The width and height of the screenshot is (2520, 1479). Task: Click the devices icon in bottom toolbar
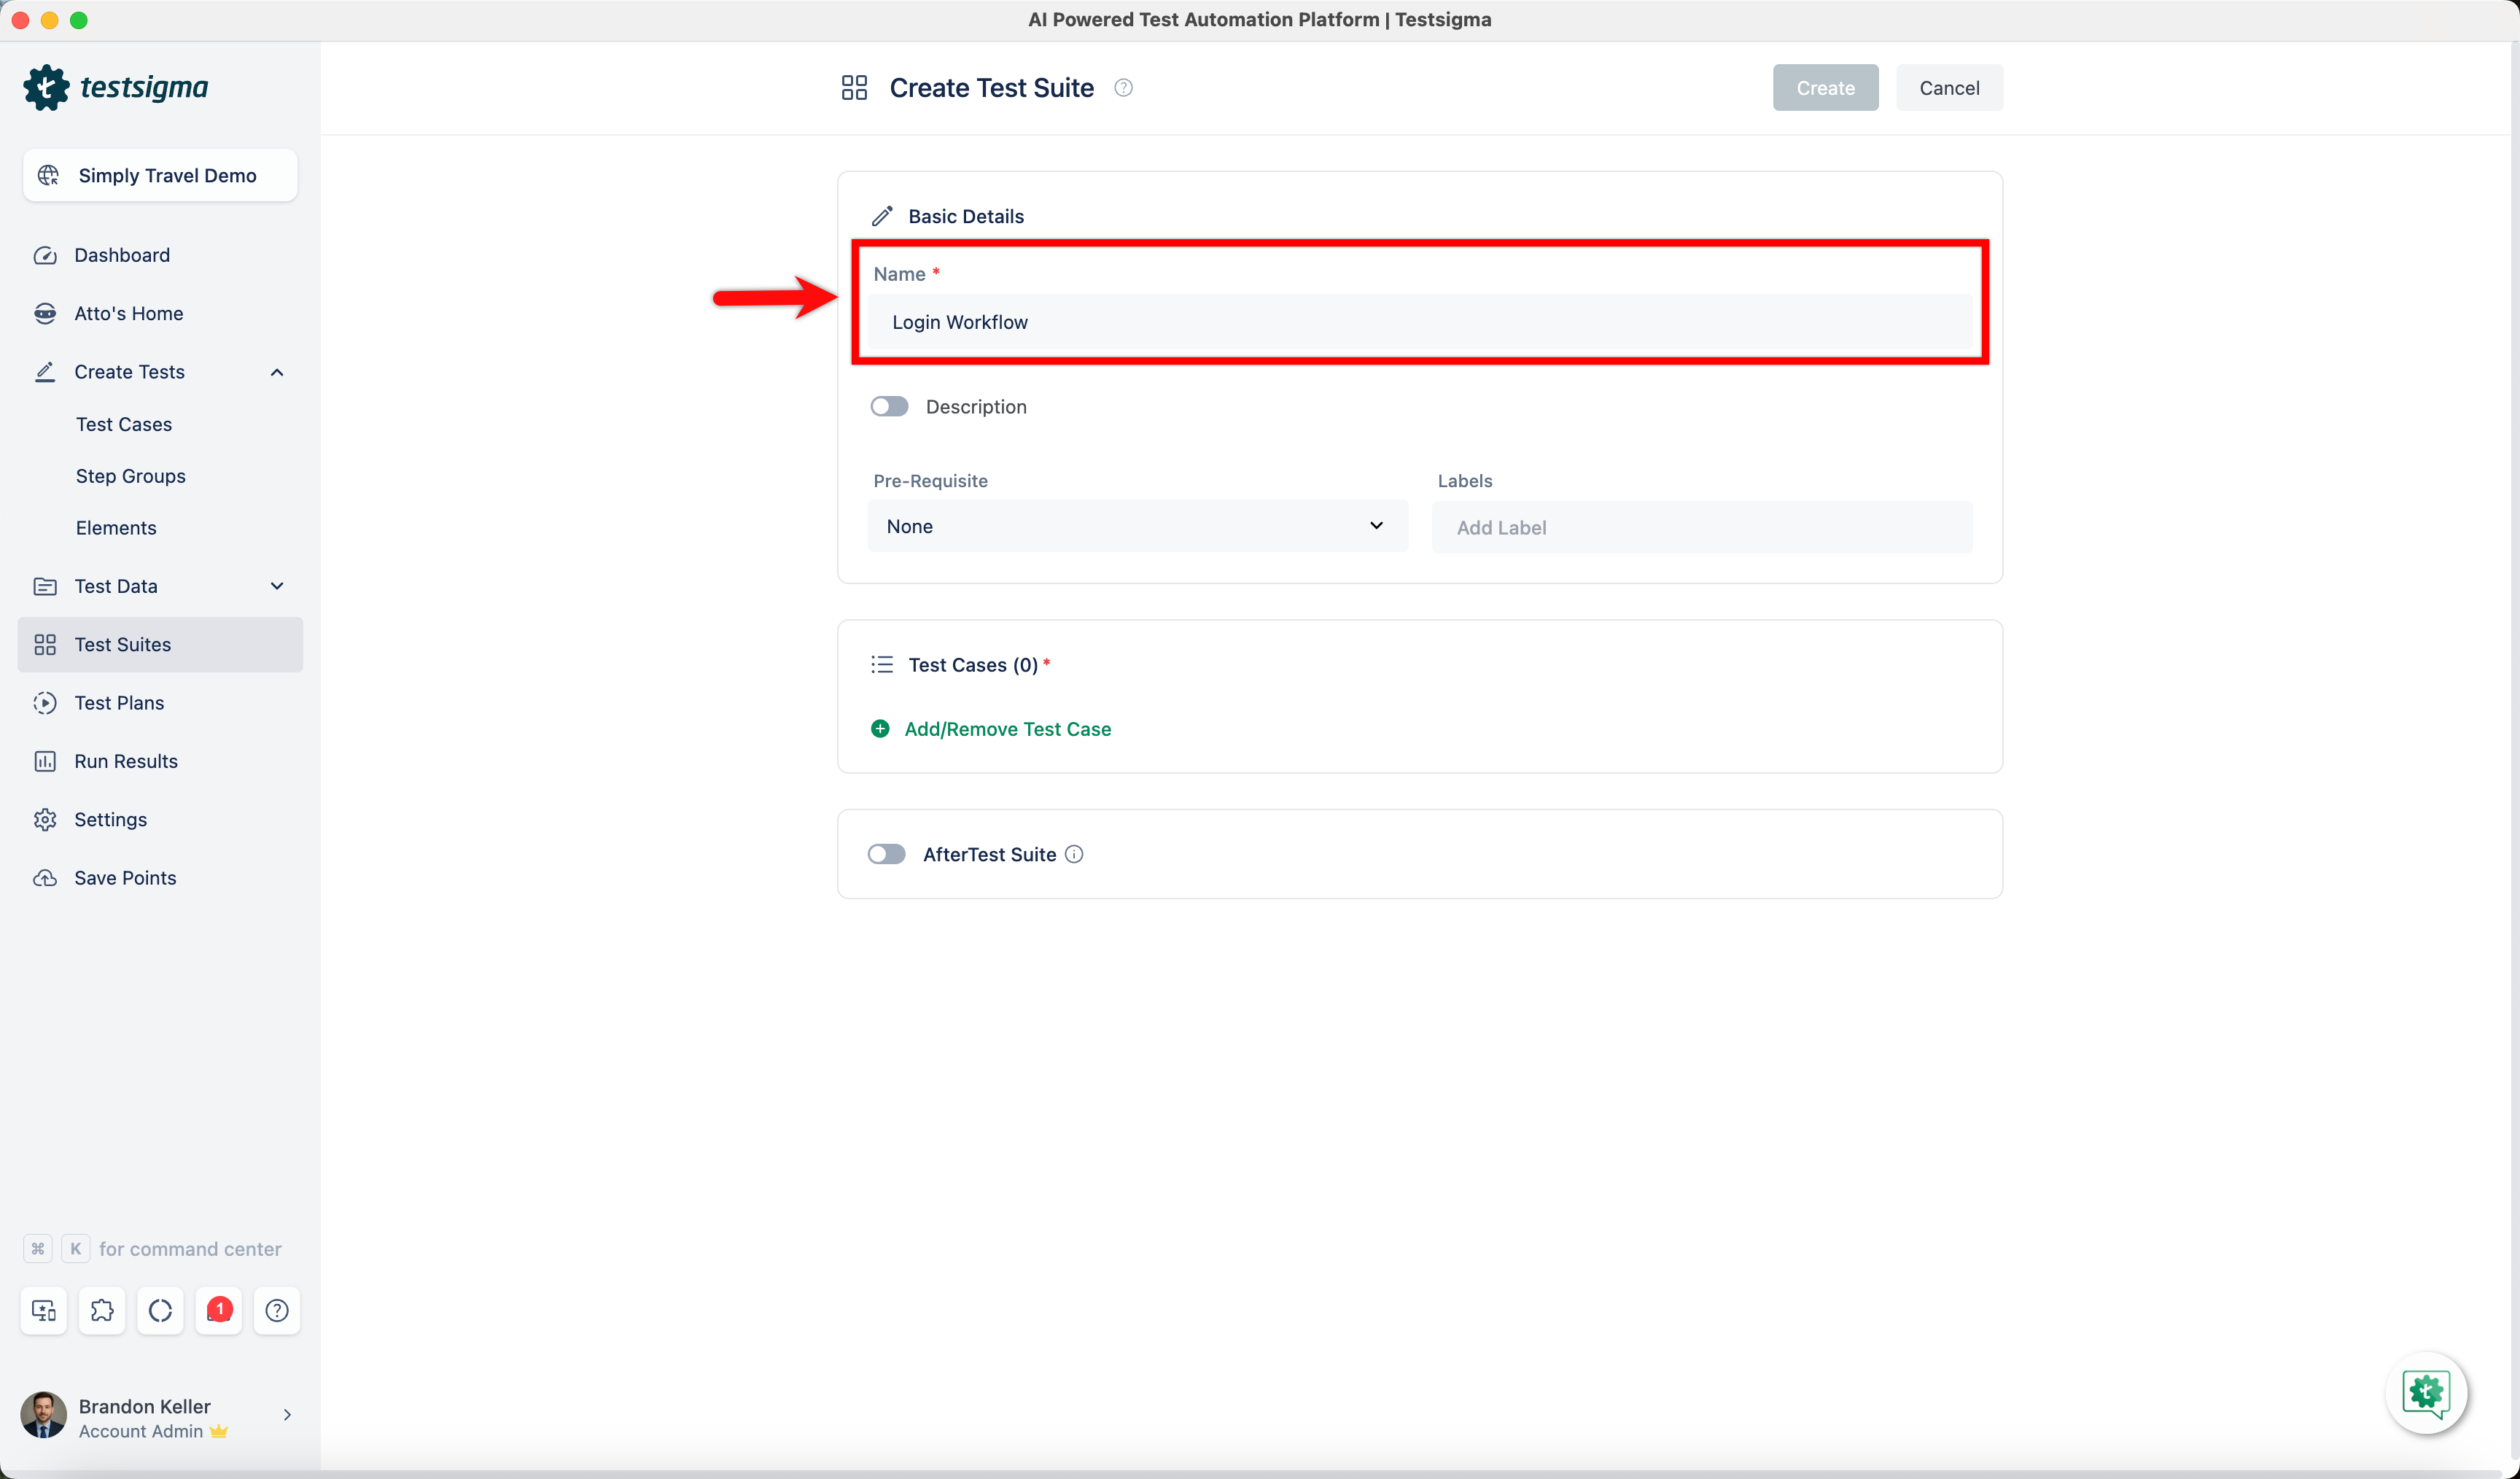pyautogui.click(x=44, y=1310)
